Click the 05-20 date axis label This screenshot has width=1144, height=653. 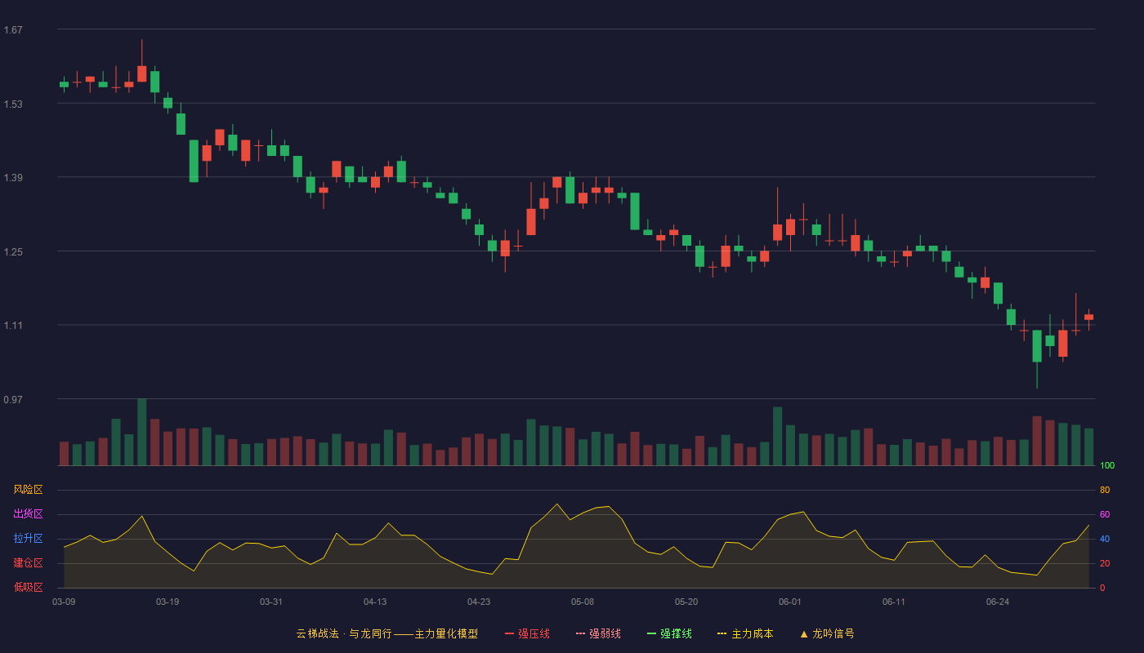[x=686, y=602]
